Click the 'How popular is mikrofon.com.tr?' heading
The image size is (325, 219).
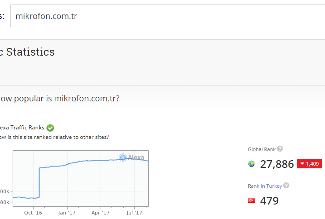pyautogui.click(x=60, y=99)
